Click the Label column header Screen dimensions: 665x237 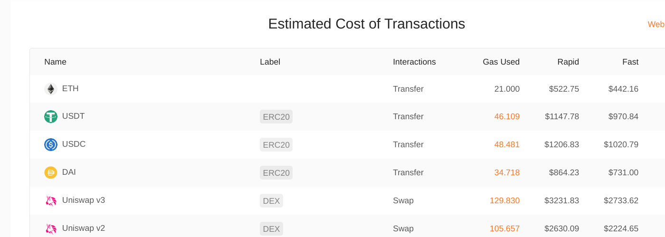(x=270, y=62)
